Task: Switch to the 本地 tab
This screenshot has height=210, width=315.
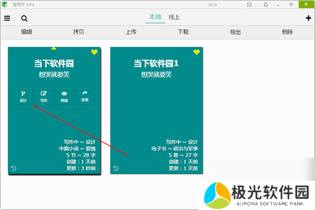Action: 155,17
